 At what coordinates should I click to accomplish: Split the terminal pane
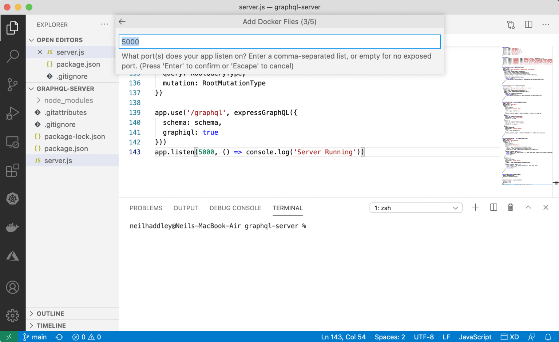pyautogui.click(x=493, y=207)
